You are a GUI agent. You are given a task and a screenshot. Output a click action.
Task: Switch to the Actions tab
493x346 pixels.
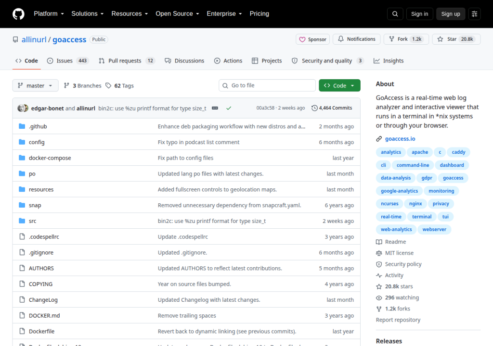(x=228, y=61)
